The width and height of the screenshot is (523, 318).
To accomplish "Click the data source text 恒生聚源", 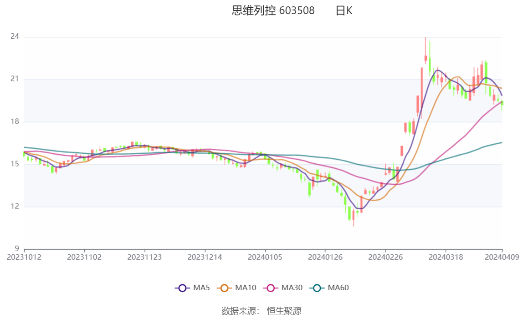I will (x=284, y=311).
